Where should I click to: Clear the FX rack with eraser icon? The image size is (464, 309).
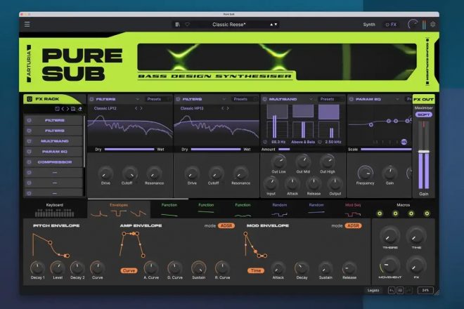[80, 109]
